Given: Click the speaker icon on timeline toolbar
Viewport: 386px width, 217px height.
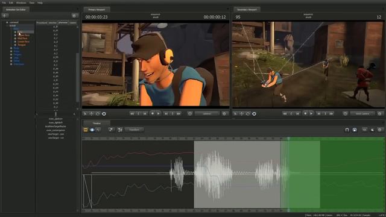Looking at the screenshot, I should tap(372, 130).
